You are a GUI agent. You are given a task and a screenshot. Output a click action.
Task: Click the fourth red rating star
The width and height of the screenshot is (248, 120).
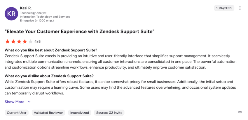[x=25, y=41]
